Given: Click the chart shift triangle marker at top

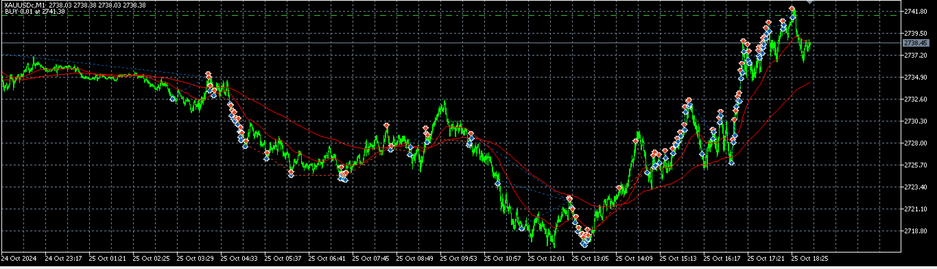Looking at the screenshot, I should 809,2.
